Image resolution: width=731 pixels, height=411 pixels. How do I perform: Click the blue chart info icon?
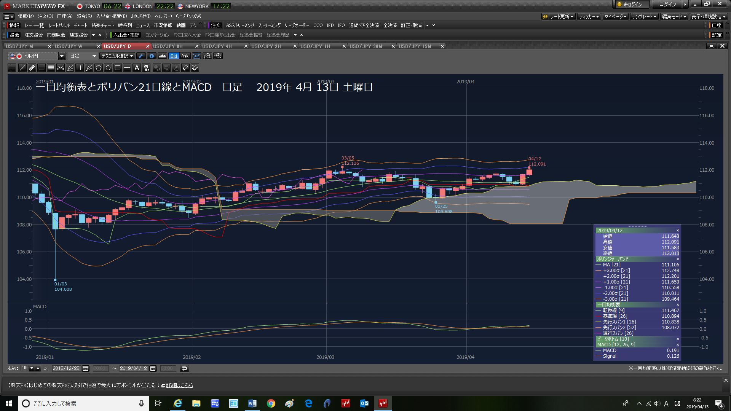(x=152, y=56)
